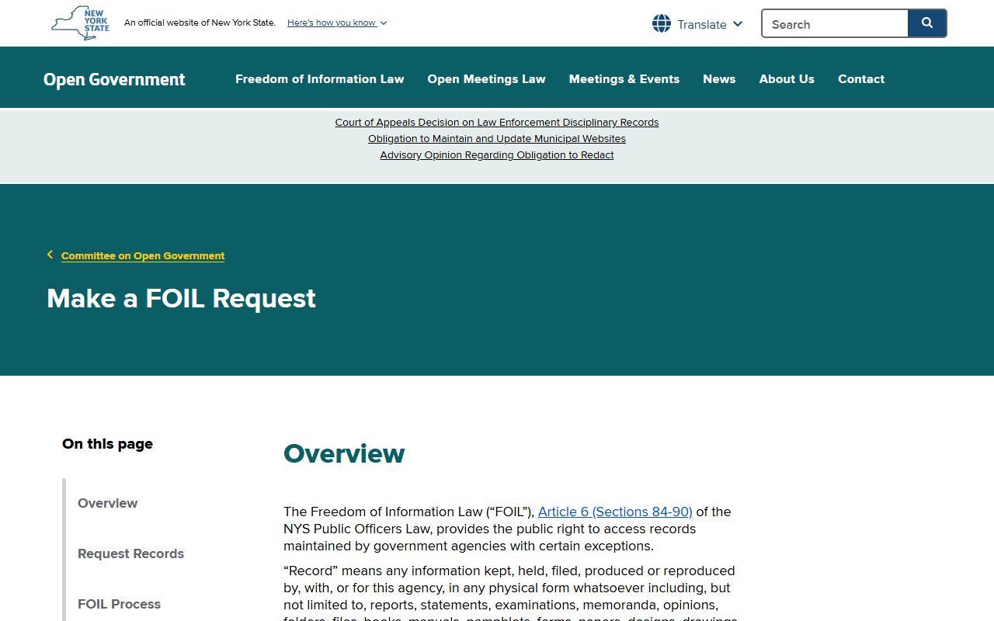Focus the Search input field
The image size is (994, 621).
pos(835,23)
